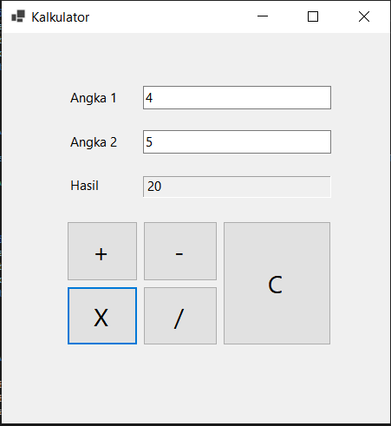Click the Angka 2 label

[x=94, y=142]
